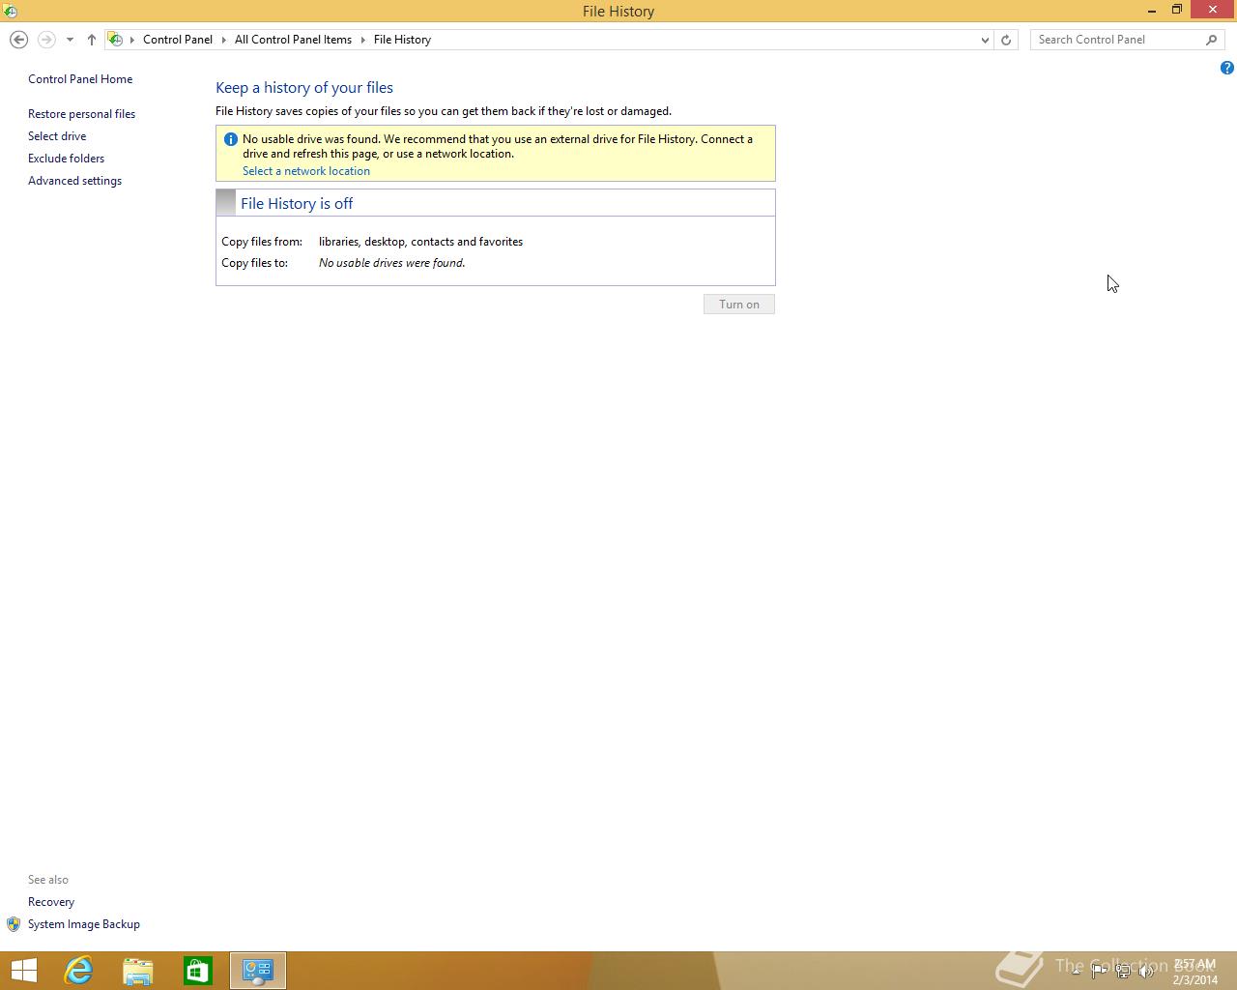The height and width of the screenshot is (990, 1237).
Task: Click the Forward navigation arrow
Action: pos(45,40)
